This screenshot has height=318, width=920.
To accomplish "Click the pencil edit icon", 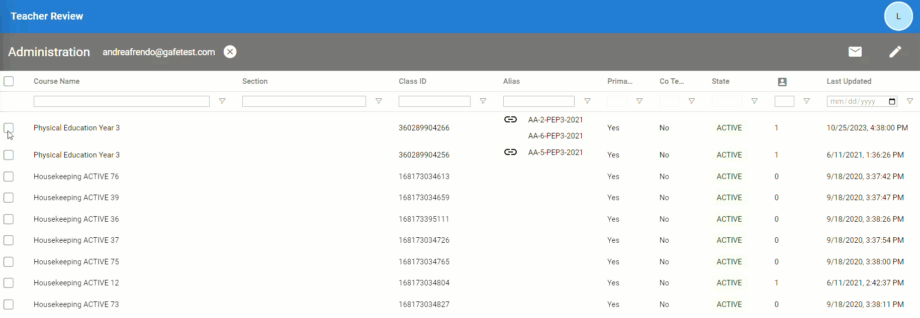I will pyautogui.click(x=895, y=52).
